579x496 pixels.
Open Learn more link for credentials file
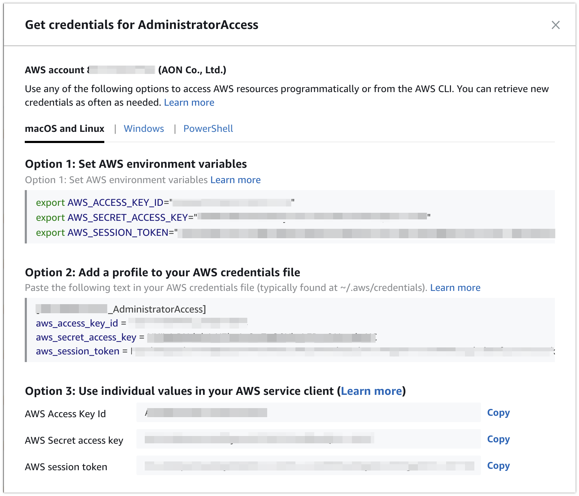pyautogui.click(x=455, y=288)
